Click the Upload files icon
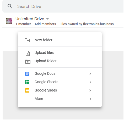The width and height of the screenshot is (124, 120). click(28, 53)
